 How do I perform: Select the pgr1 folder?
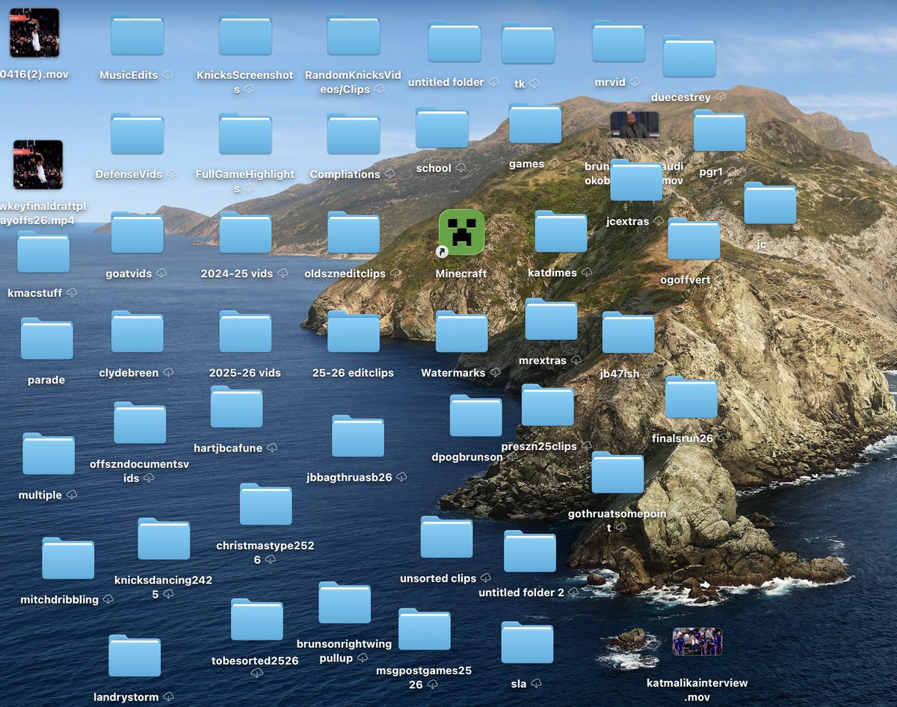click(719, 131)
